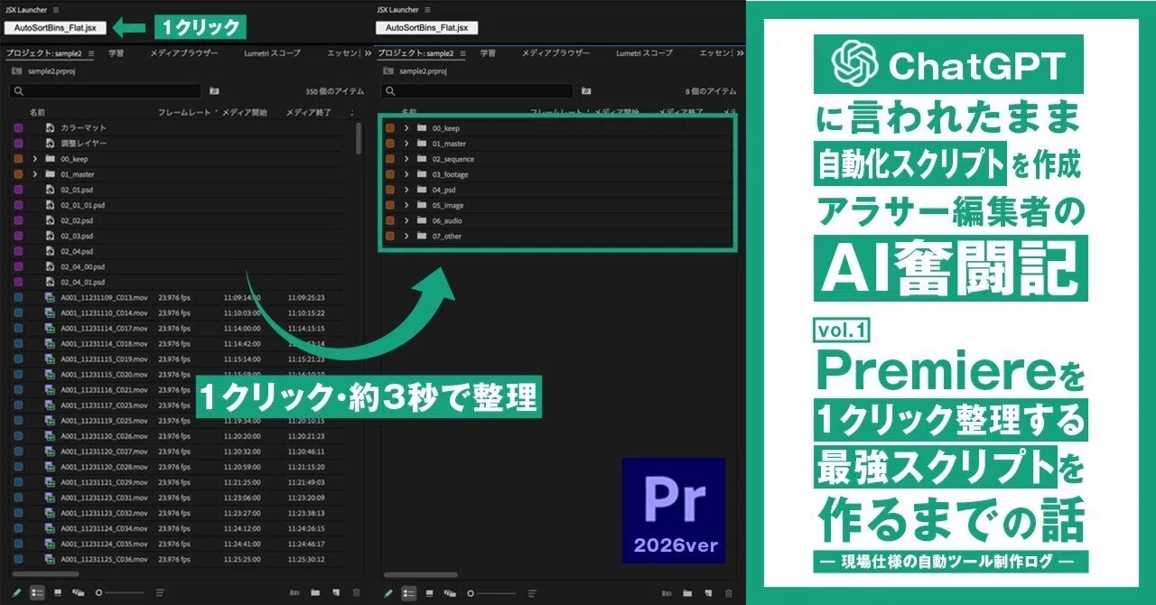1156x605 pixels.
Task: Click the folder icon of 03_footage
Action: pos(422,174)
